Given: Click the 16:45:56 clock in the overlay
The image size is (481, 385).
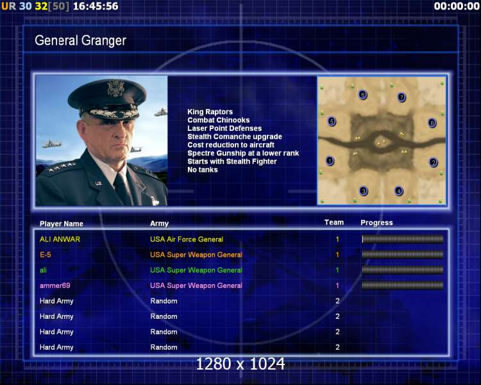Looking at the screenshot, I should 96,6.
